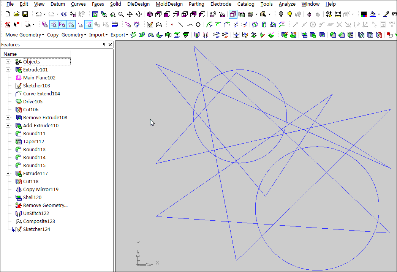Viewport: 397px width, 272px height.
Task: Open the Analyze menu
Action: click(287, 4)
